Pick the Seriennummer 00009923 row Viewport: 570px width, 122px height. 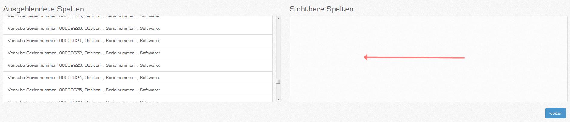[x=138, y=66]
